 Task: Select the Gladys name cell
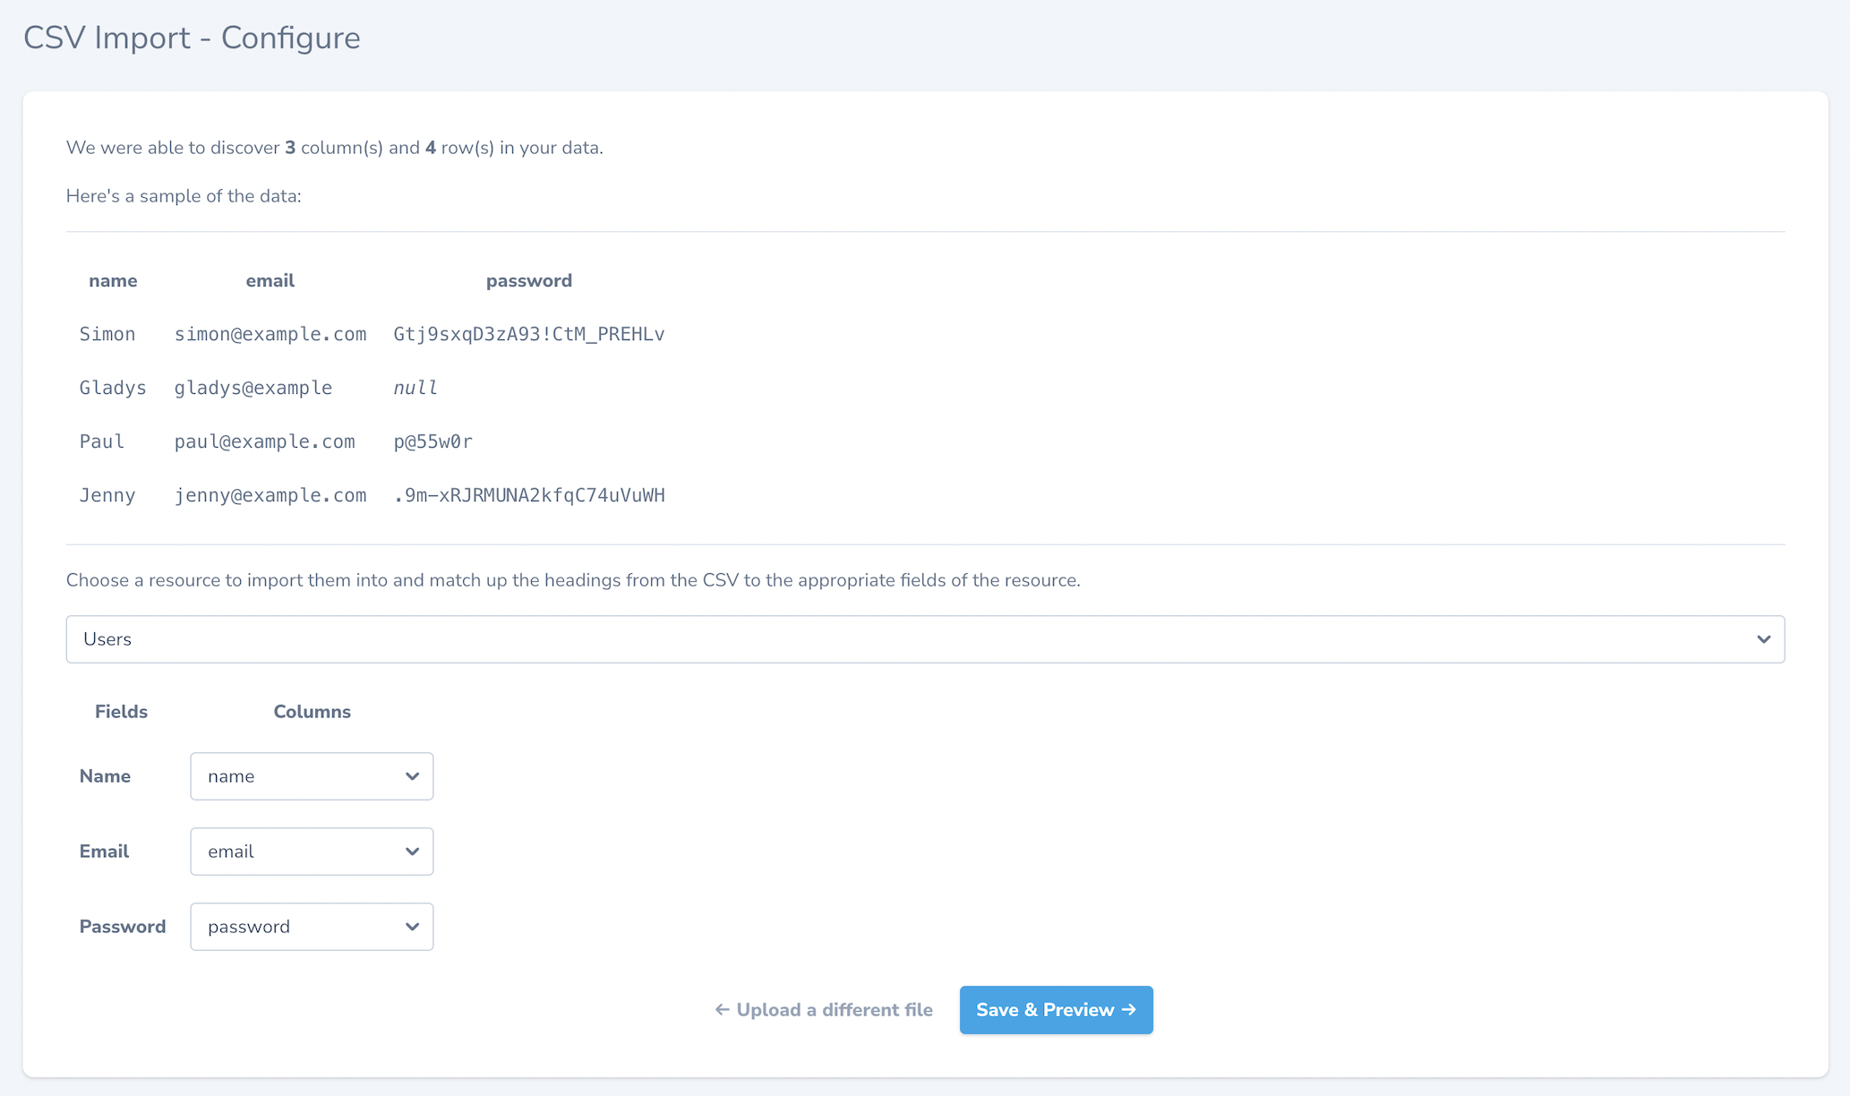pos(113,388)
